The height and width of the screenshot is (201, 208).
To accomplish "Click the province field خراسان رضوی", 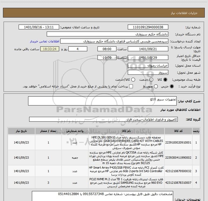I will (x=148, y=66).
